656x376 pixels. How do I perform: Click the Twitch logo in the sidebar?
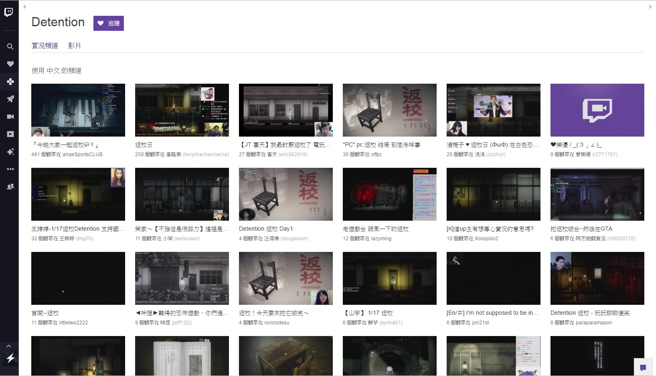pyautogui.click(x=9, y=12)
